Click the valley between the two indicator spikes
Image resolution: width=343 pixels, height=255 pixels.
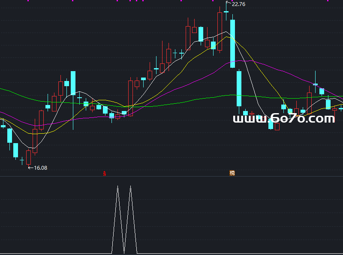coord(124,252)
